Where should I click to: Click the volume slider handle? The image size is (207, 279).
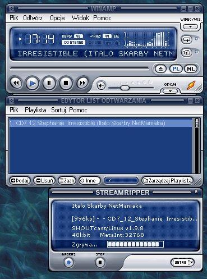(125, 88)
